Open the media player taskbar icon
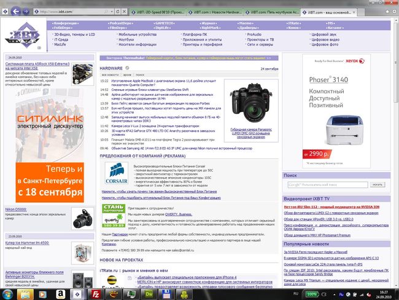Image resolution: width=399 pixels, height=300 pixels. [42, 294]
